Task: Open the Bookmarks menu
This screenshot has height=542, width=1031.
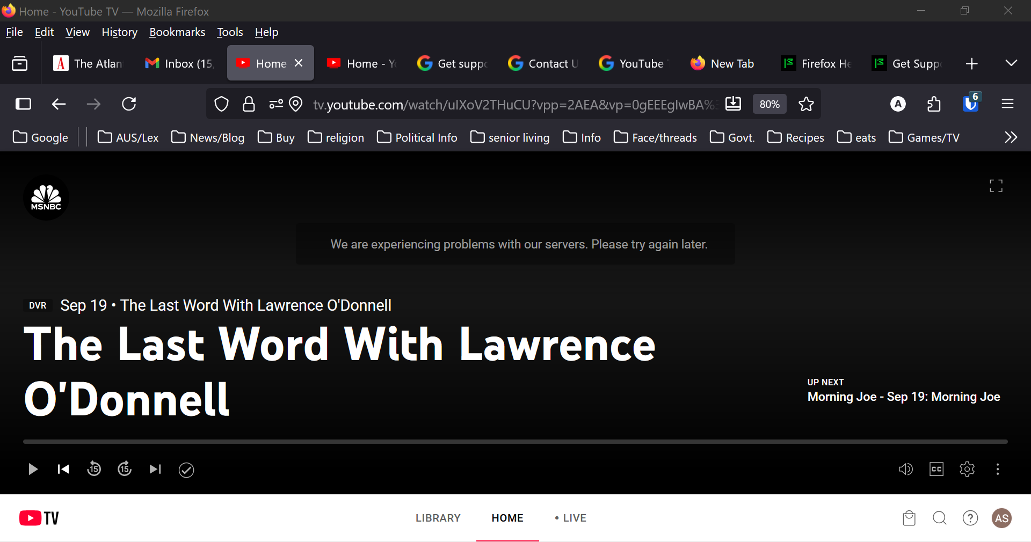Action: [177, 32]
